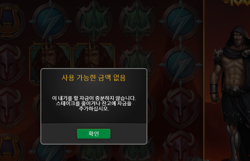Click the dialog title 사용 가능한 금액 없음

coord(94,78)
